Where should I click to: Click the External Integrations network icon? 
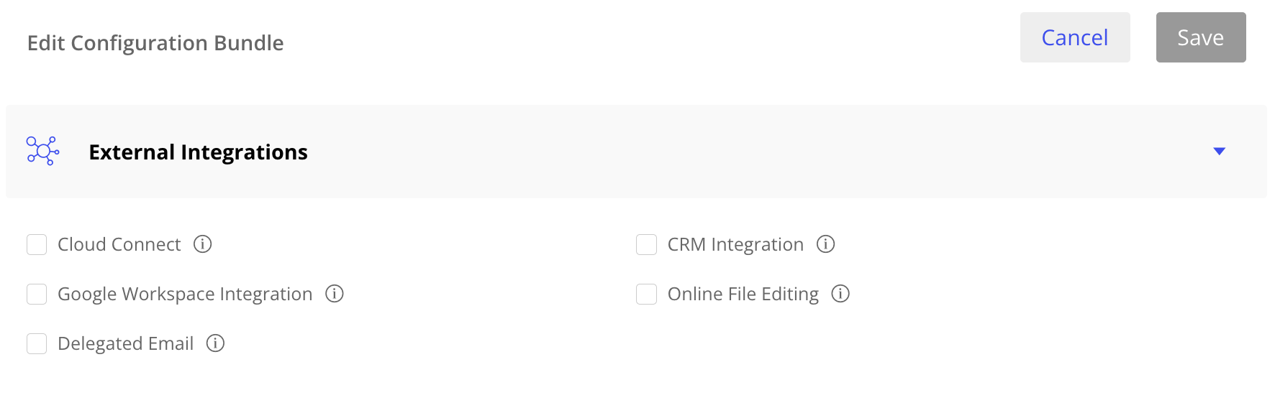pos(43,152)
